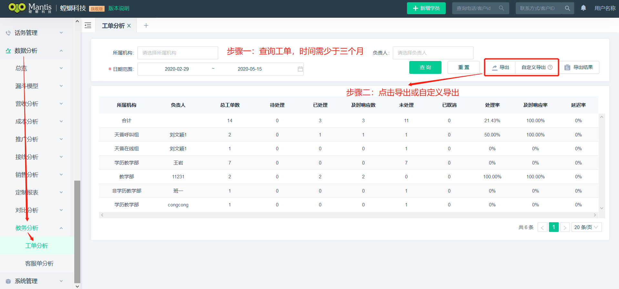
Task: Click sidebar scroll up arrow
Action: (x=77, y=21)
